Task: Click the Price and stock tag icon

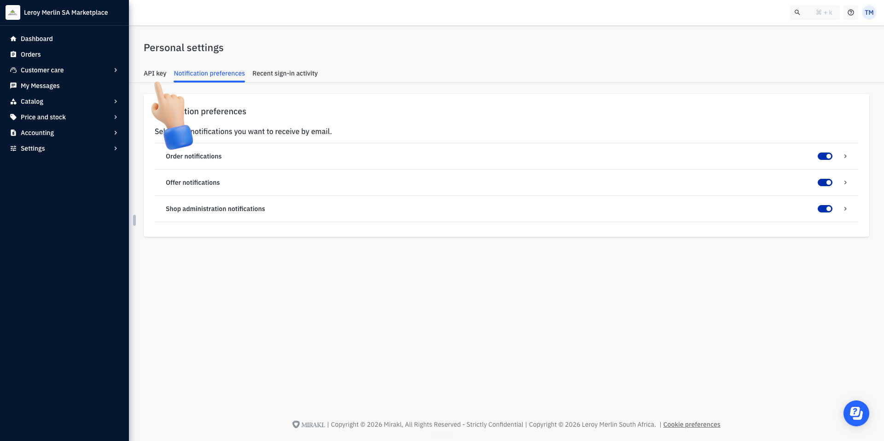Action: [x=13, y=117]
